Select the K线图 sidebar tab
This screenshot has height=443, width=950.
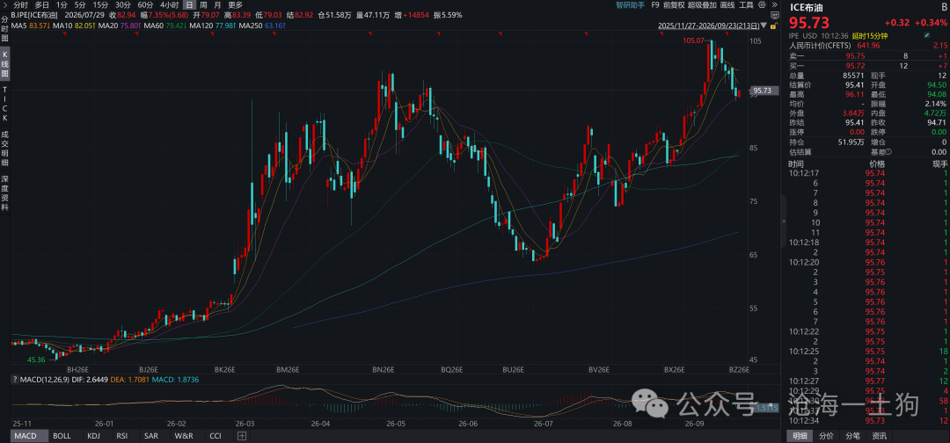coord(5,66)
